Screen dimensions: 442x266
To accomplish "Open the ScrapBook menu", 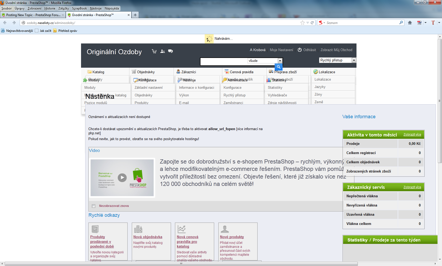I will [x=79, y=8].
